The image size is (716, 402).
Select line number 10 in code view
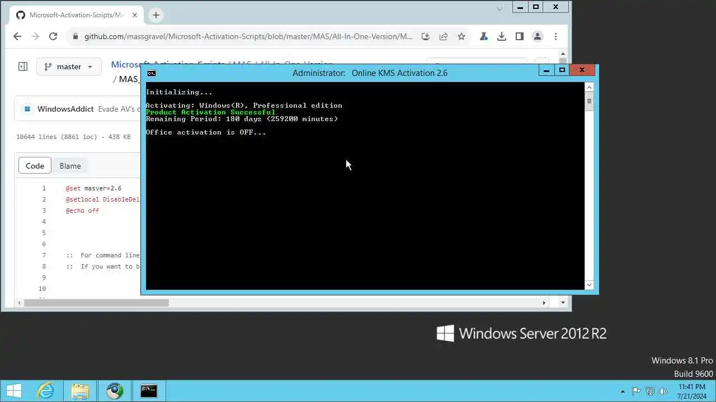(x=42, y=289)
